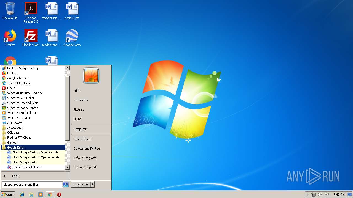Expand the Games folder
The width and height of the screenshot is (353, 198).
point(33,142)
